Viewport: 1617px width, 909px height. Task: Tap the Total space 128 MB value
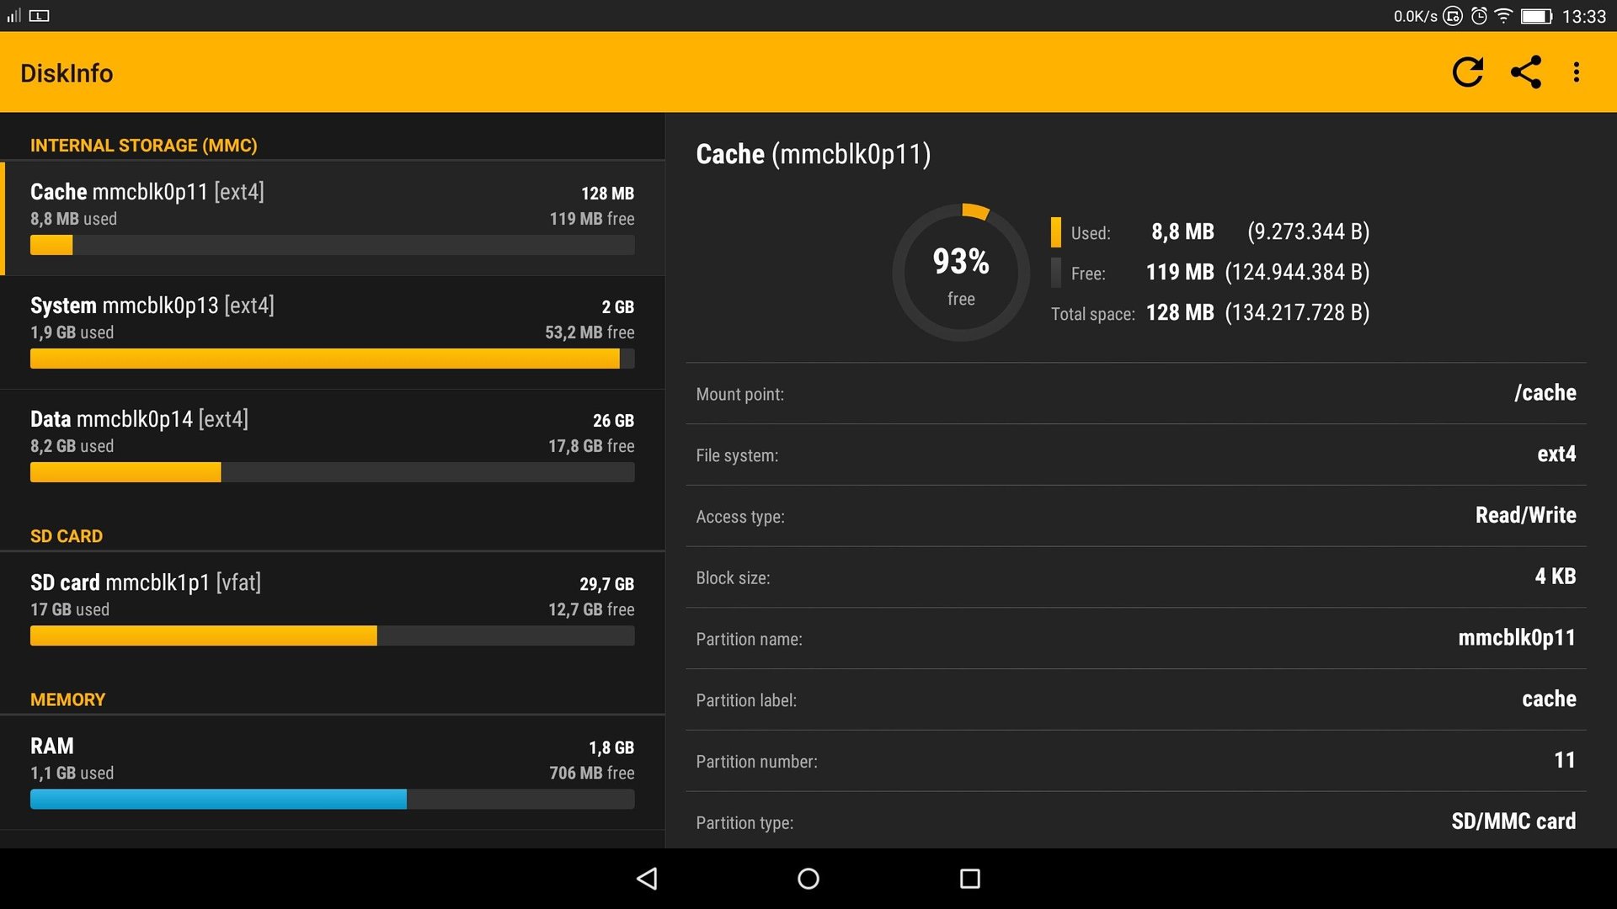(1180, 312)
